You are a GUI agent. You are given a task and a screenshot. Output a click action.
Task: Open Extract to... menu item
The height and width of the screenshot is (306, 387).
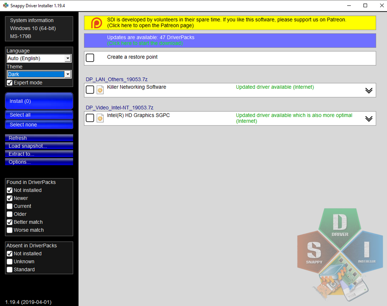[39, 154]
